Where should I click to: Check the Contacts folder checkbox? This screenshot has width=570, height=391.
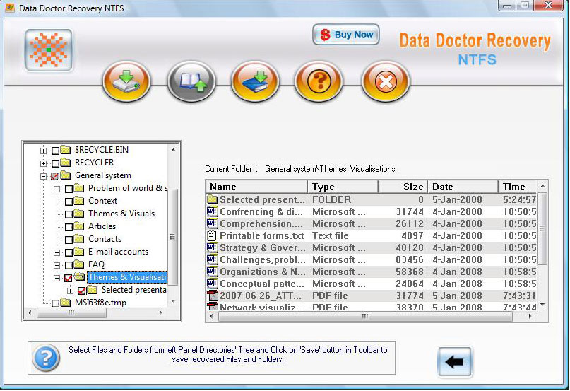coord(69,240)
